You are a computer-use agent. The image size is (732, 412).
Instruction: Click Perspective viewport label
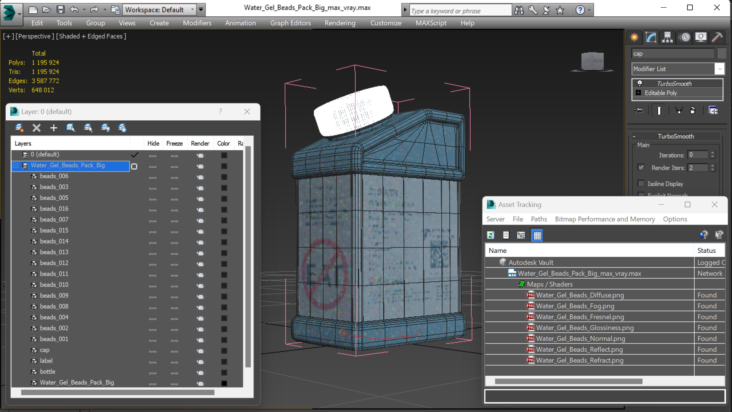click(35, 36)
